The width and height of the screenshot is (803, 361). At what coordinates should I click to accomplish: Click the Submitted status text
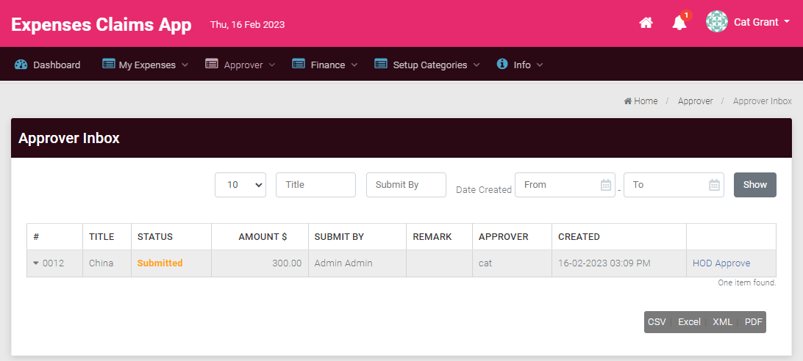coord(160,263)
